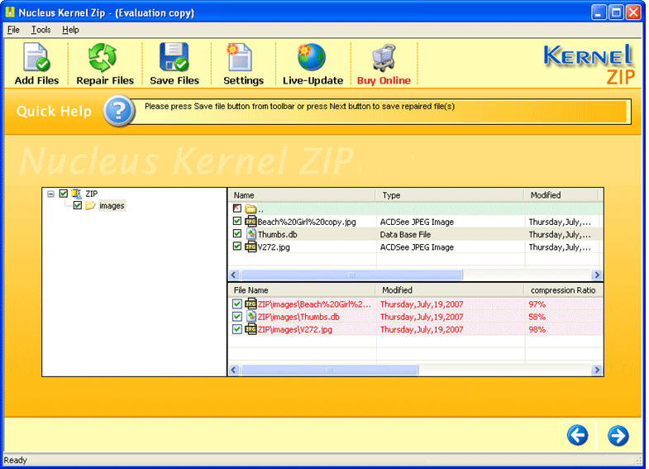Open the Help menu
The height and width of the screenshot is (469, 649).
[70, 30]
